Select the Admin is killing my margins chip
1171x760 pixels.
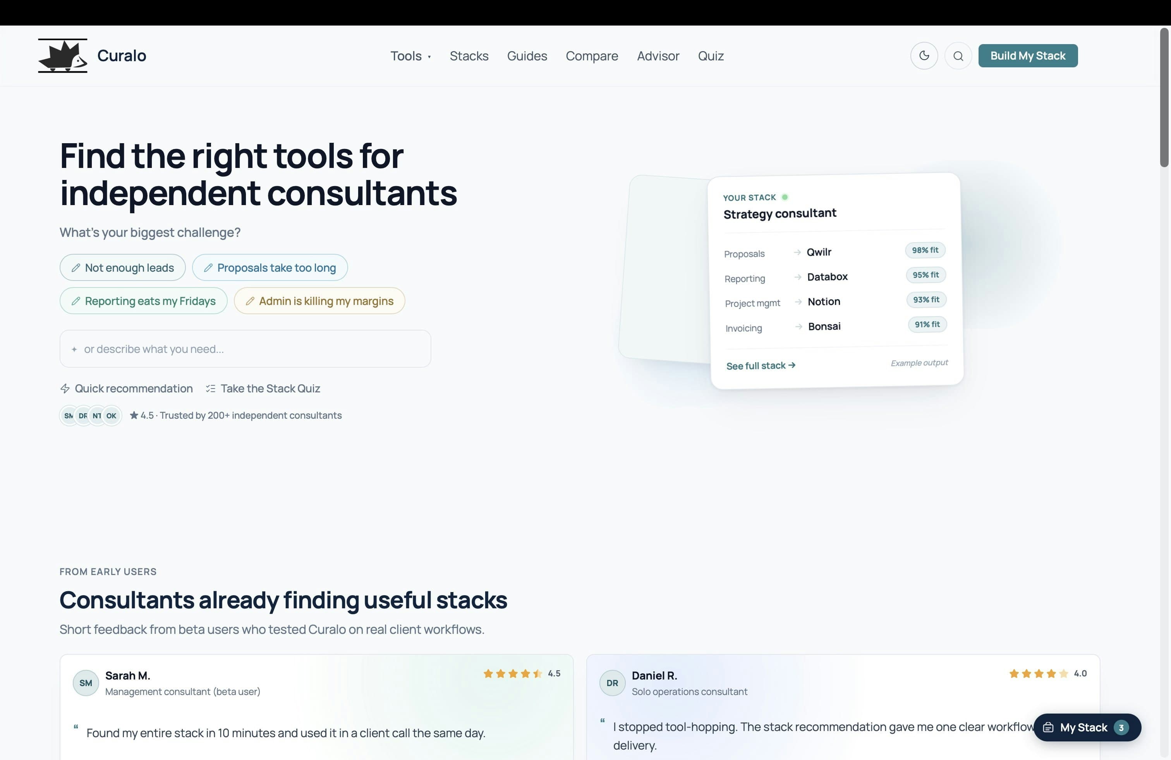click(x=319, y=301)
